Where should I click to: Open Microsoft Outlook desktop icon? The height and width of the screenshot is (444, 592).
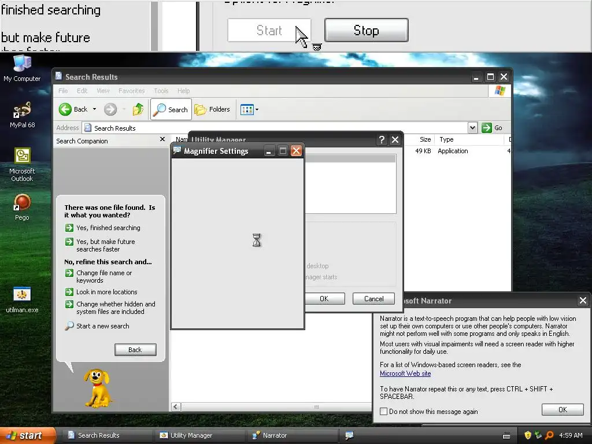pyautogui.click(x=22, y=165)
